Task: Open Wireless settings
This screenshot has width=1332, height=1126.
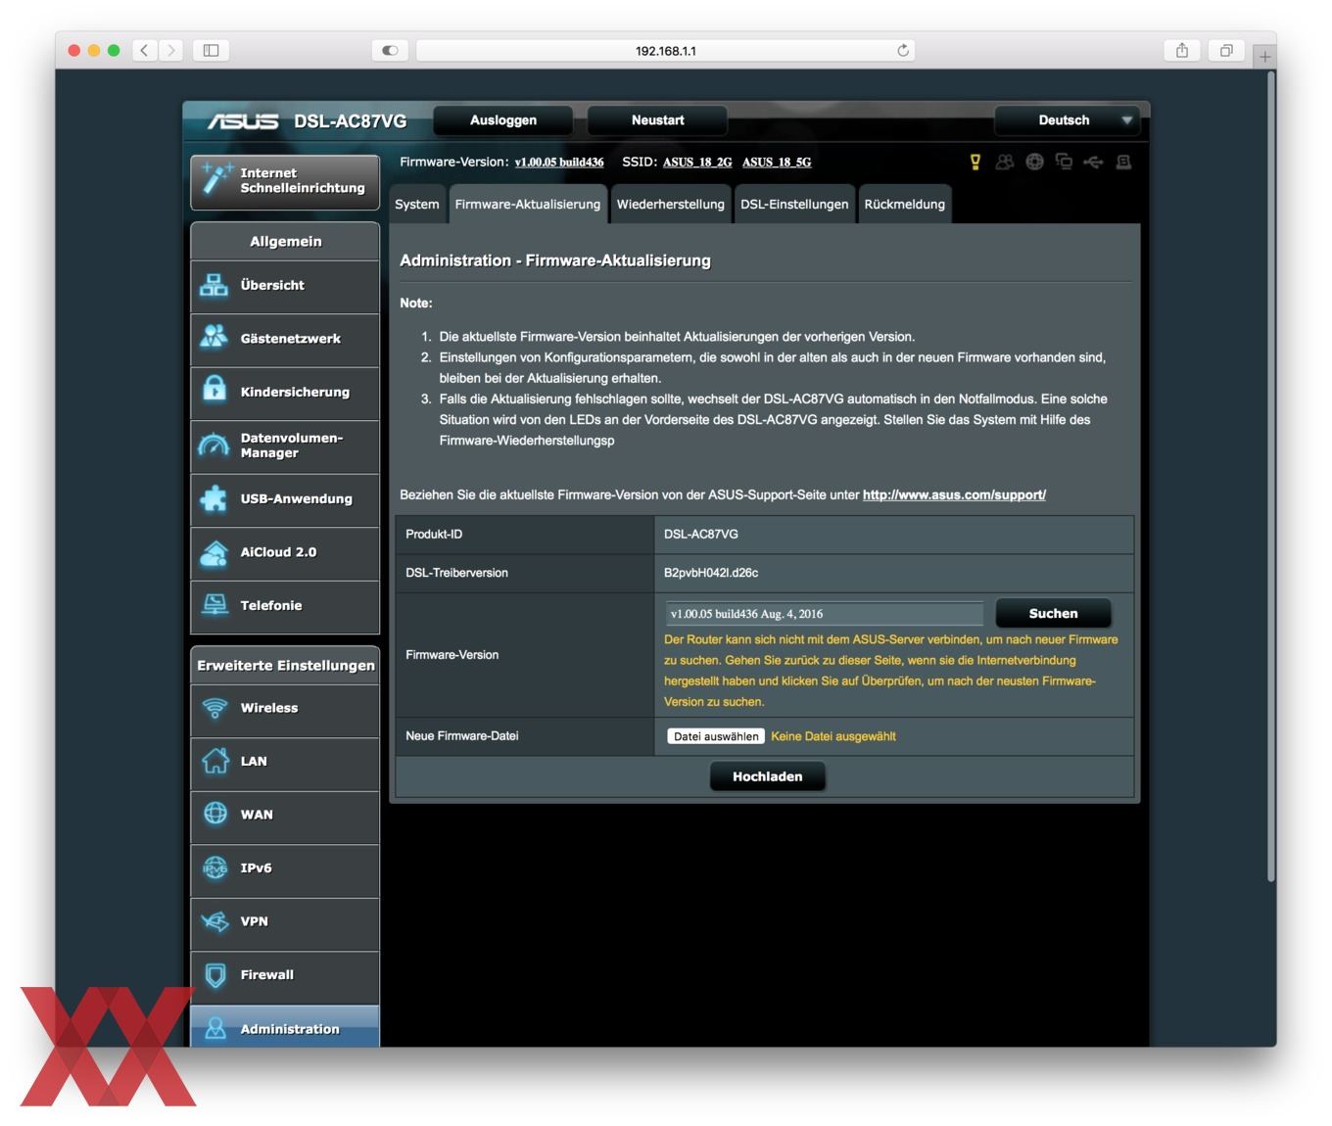Action: (285, 709)
